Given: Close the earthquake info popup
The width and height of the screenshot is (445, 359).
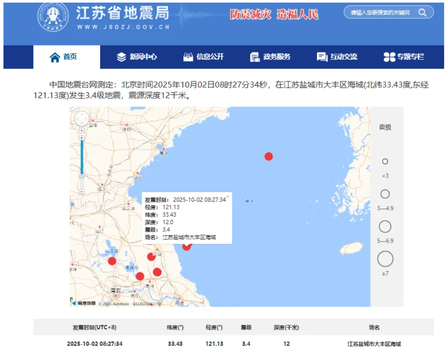Looking at the screenshot, I should (x=227, y=196).
